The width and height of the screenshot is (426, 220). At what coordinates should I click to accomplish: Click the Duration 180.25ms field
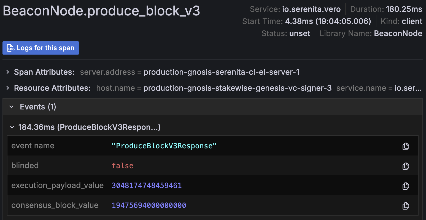[386, 9]
